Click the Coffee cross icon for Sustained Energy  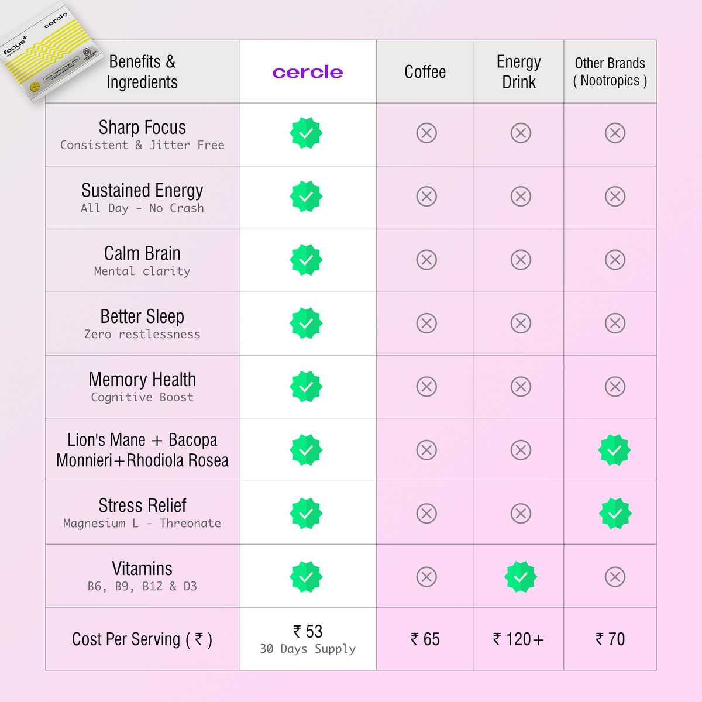pos(426,197)
